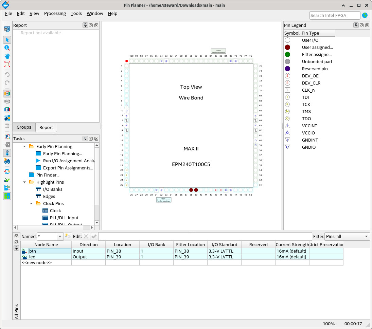
Task: Pin the Tasks panel
Action: click(x=85, y=139)
